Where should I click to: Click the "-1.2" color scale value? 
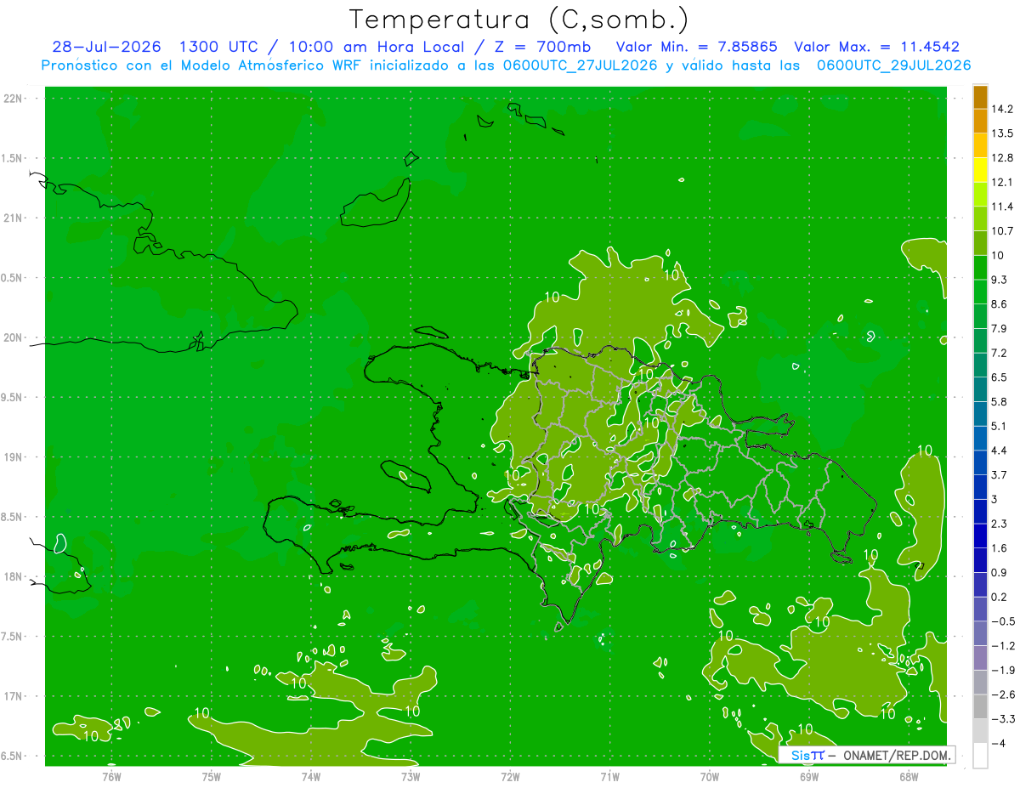tap(1002, 646)
